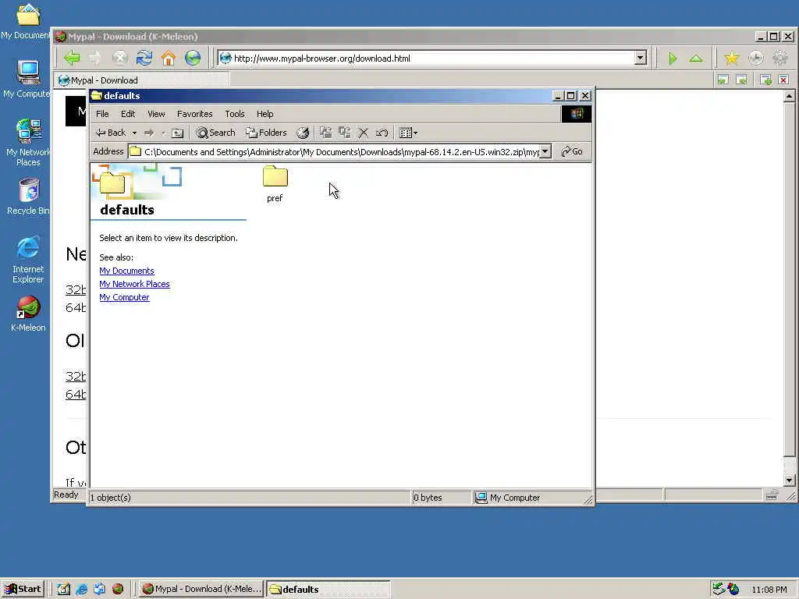Select the Mypal - Download tab
Viewport: 799px width, 599px height.
pos(143,80)
